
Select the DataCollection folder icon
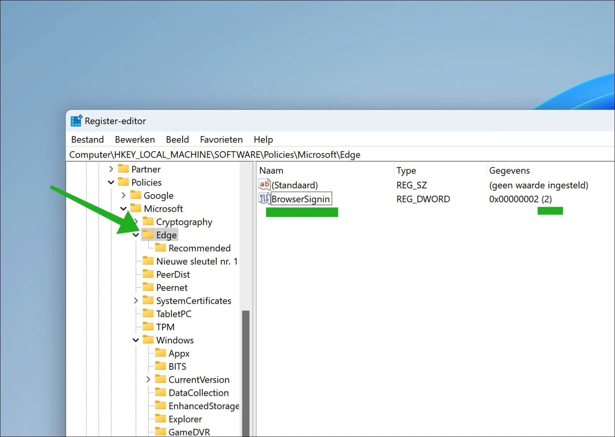(161, 392)
